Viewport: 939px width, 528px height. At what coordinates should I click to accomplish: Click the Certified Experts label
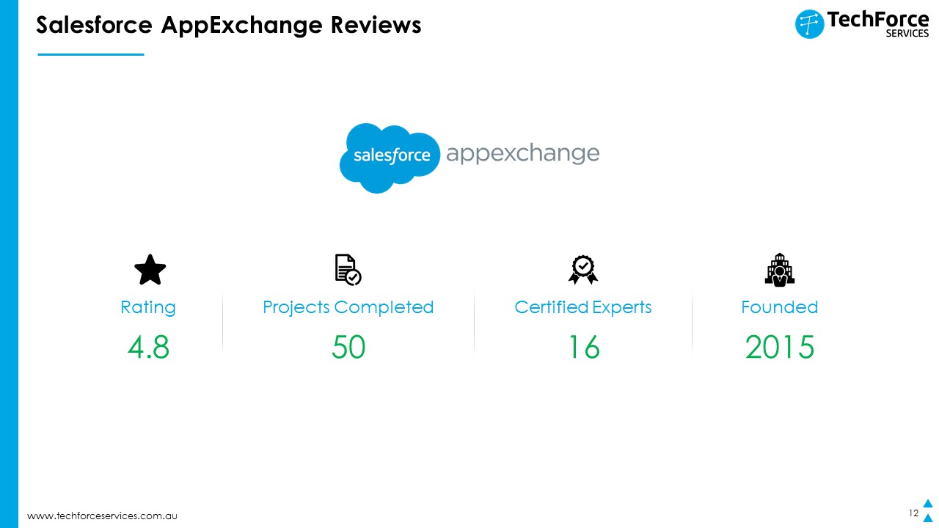click(583, 307)
